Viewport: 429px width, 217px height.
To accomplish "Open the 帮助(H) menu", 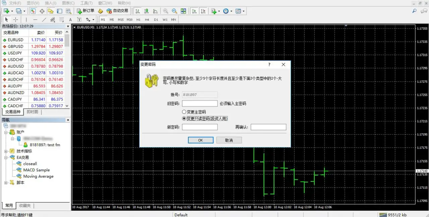I will coord(124,3).
